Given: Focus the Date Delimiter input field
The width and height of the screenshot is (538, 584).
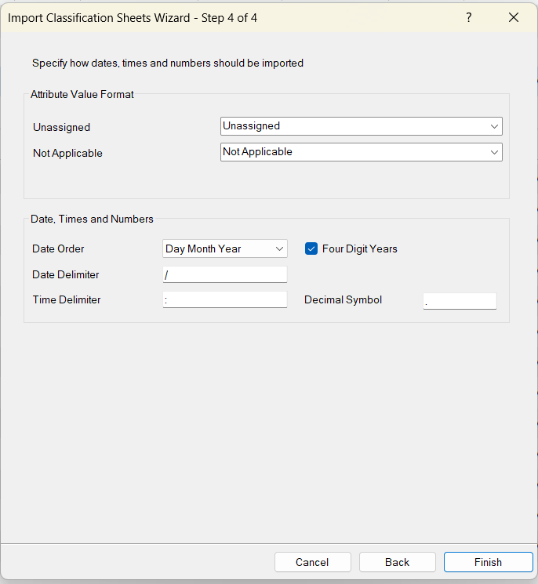Looking at the screenshot, I should pos(225,274).
